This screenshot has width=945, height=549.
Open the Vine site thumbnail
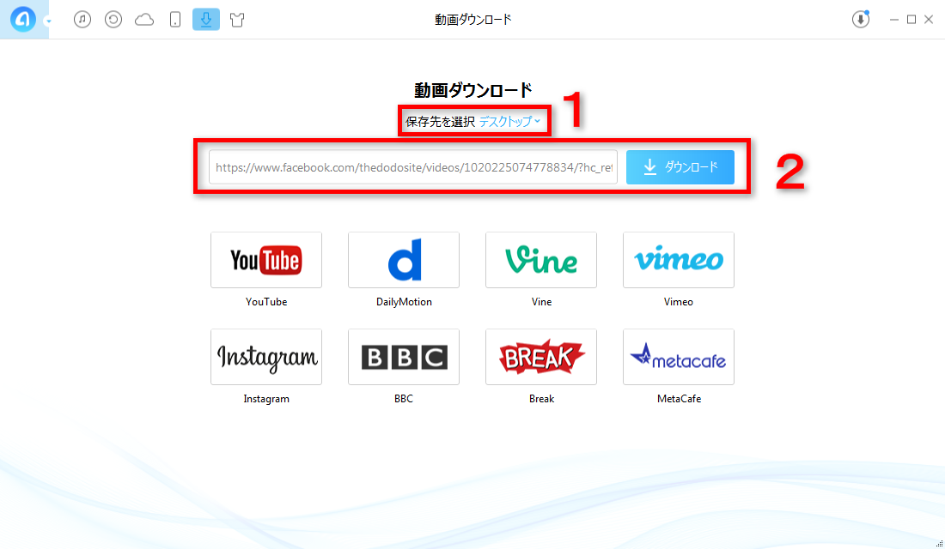[x=541, y=260]
